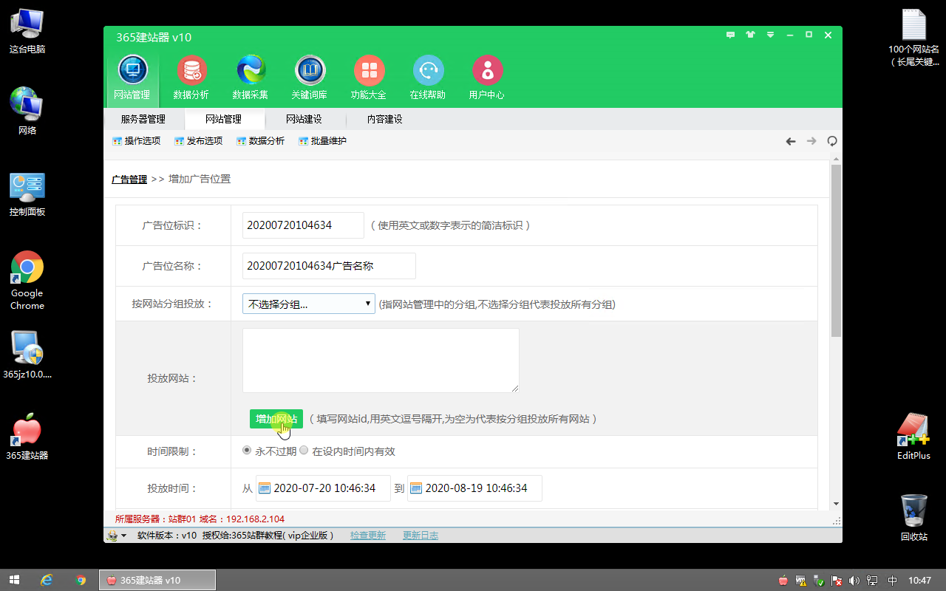Image resolution: width=946 pixels, height=591 pixels.
Task: Switch to the 服务器管理 tab
Action: pyautogui.click(x=143, y=119)
